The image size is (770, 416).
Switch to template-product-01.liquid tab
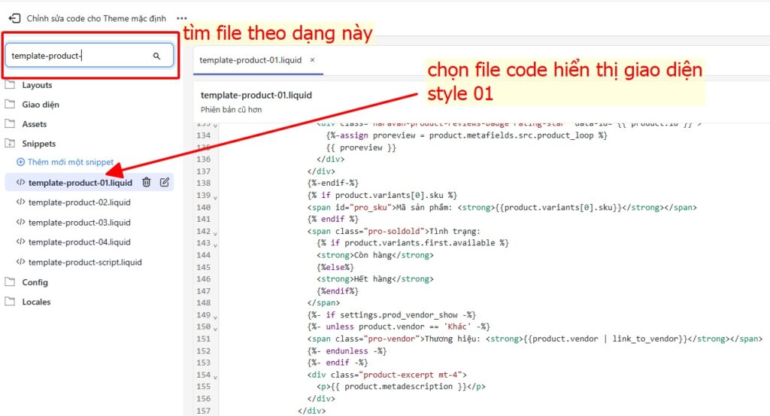(251, 59)
